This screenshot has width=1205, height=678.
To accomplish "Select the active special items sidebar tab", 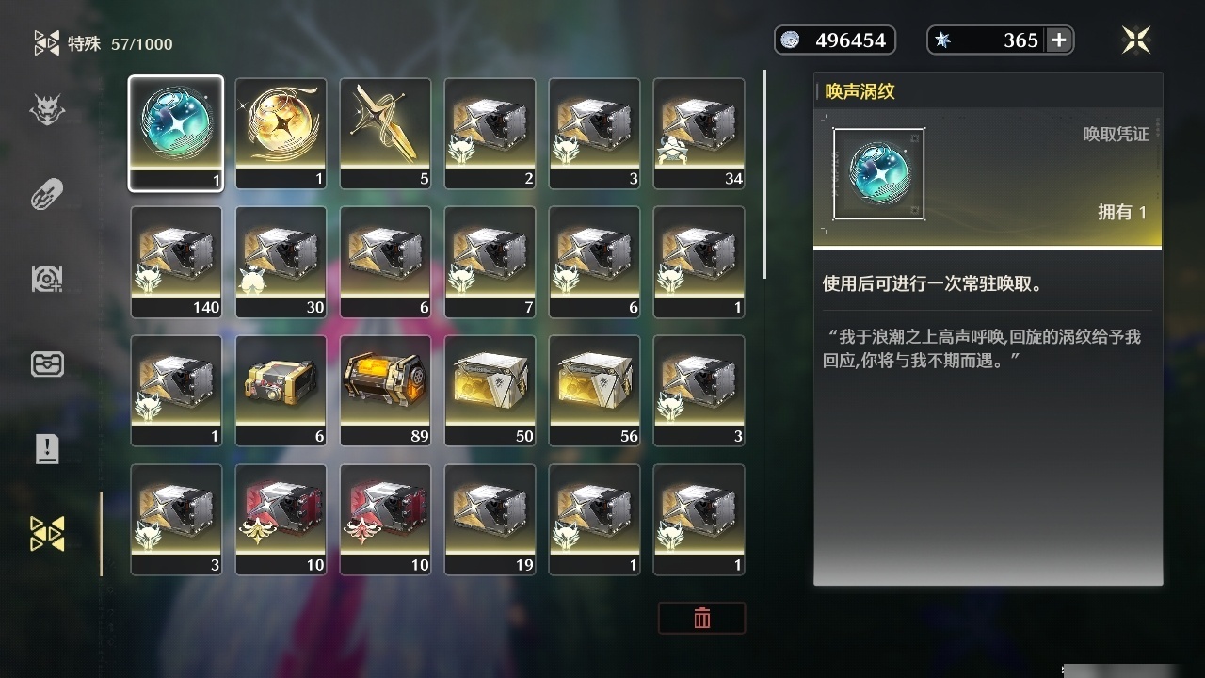I will click(x=47, y=533).
